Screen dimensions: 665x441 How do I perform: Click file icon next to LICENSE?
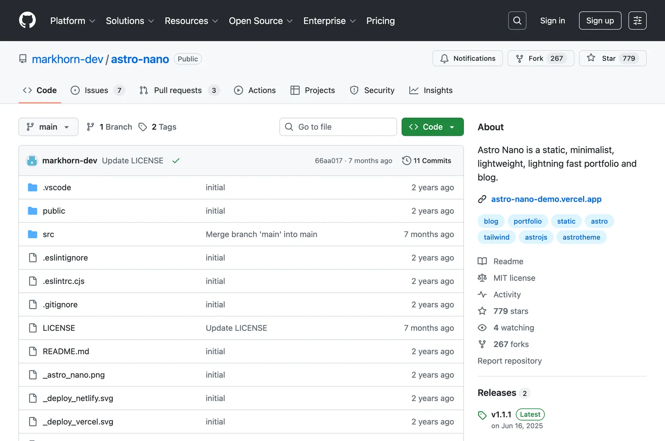tap(32, 328)
